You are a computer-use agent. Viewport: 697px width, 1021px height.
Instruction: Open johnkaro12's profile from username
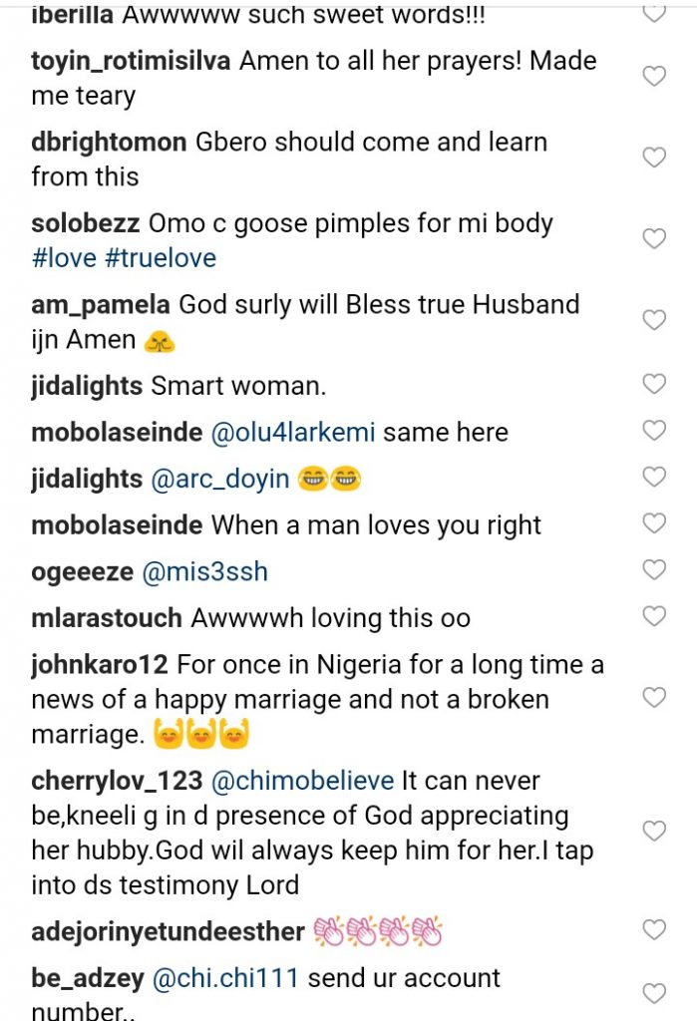(x=101, y=664)
